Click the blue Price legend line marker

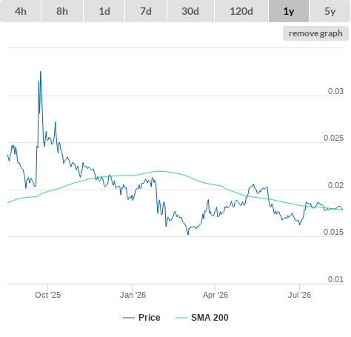pos(129,318)
